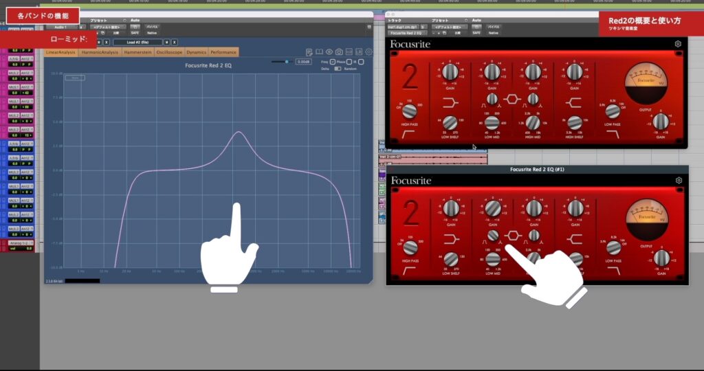Click copy settings icon in right plugin header
The image size is (704, 371).
click(445, 33)
